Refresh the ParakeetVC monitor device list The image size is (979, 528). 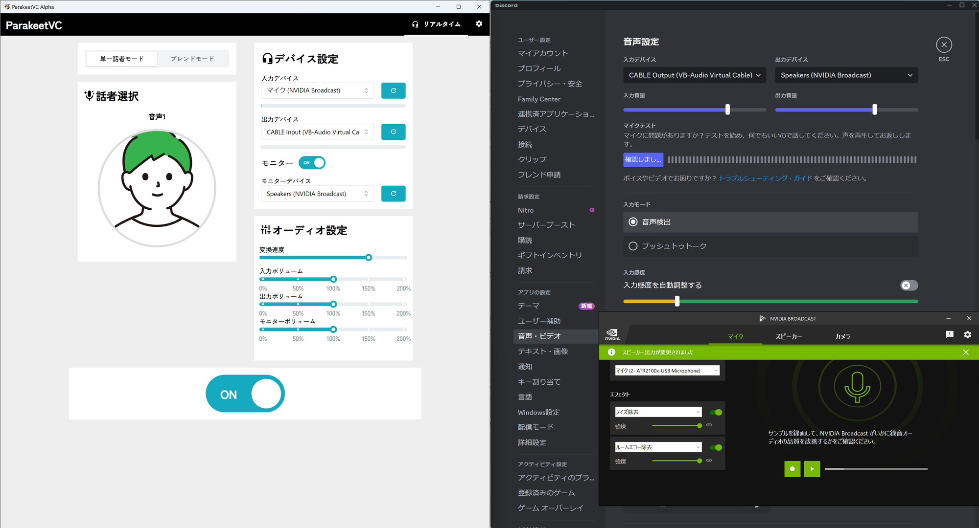click(x=393, y=194)
